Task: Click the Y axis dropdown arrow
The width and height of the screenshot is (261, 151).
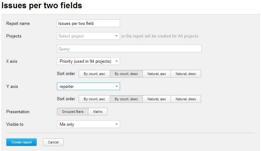Action: pyautogui.click(x=117, y=86)
